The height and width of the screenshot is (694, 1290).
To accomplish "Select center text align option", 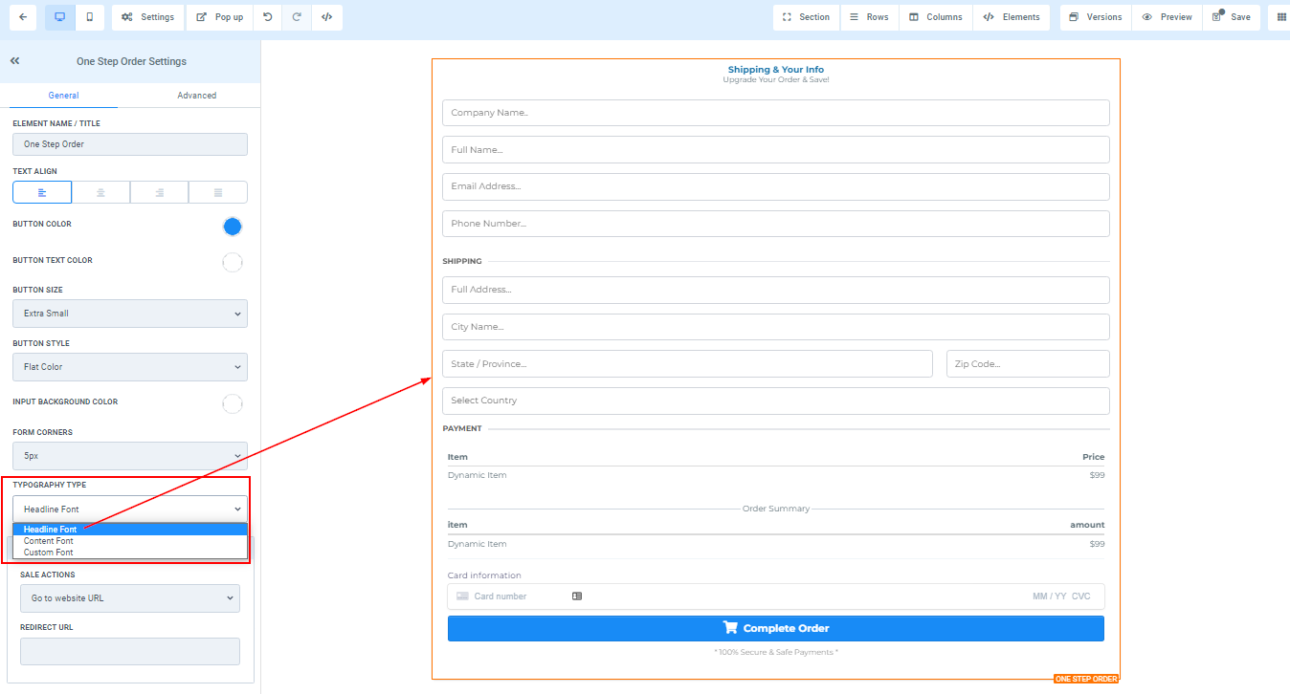I will pos(100,192).
